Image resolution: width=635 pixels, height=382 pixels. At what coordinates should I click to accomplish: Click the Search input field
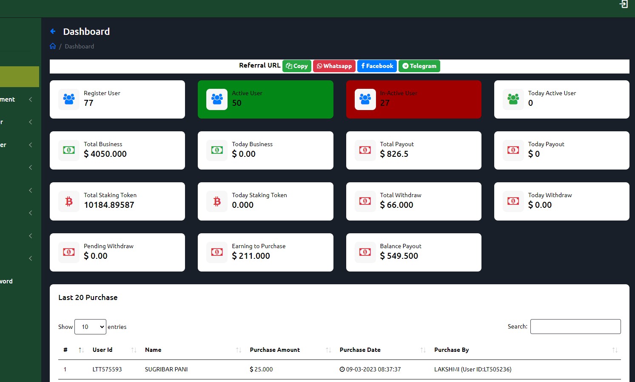coord(575,326)
